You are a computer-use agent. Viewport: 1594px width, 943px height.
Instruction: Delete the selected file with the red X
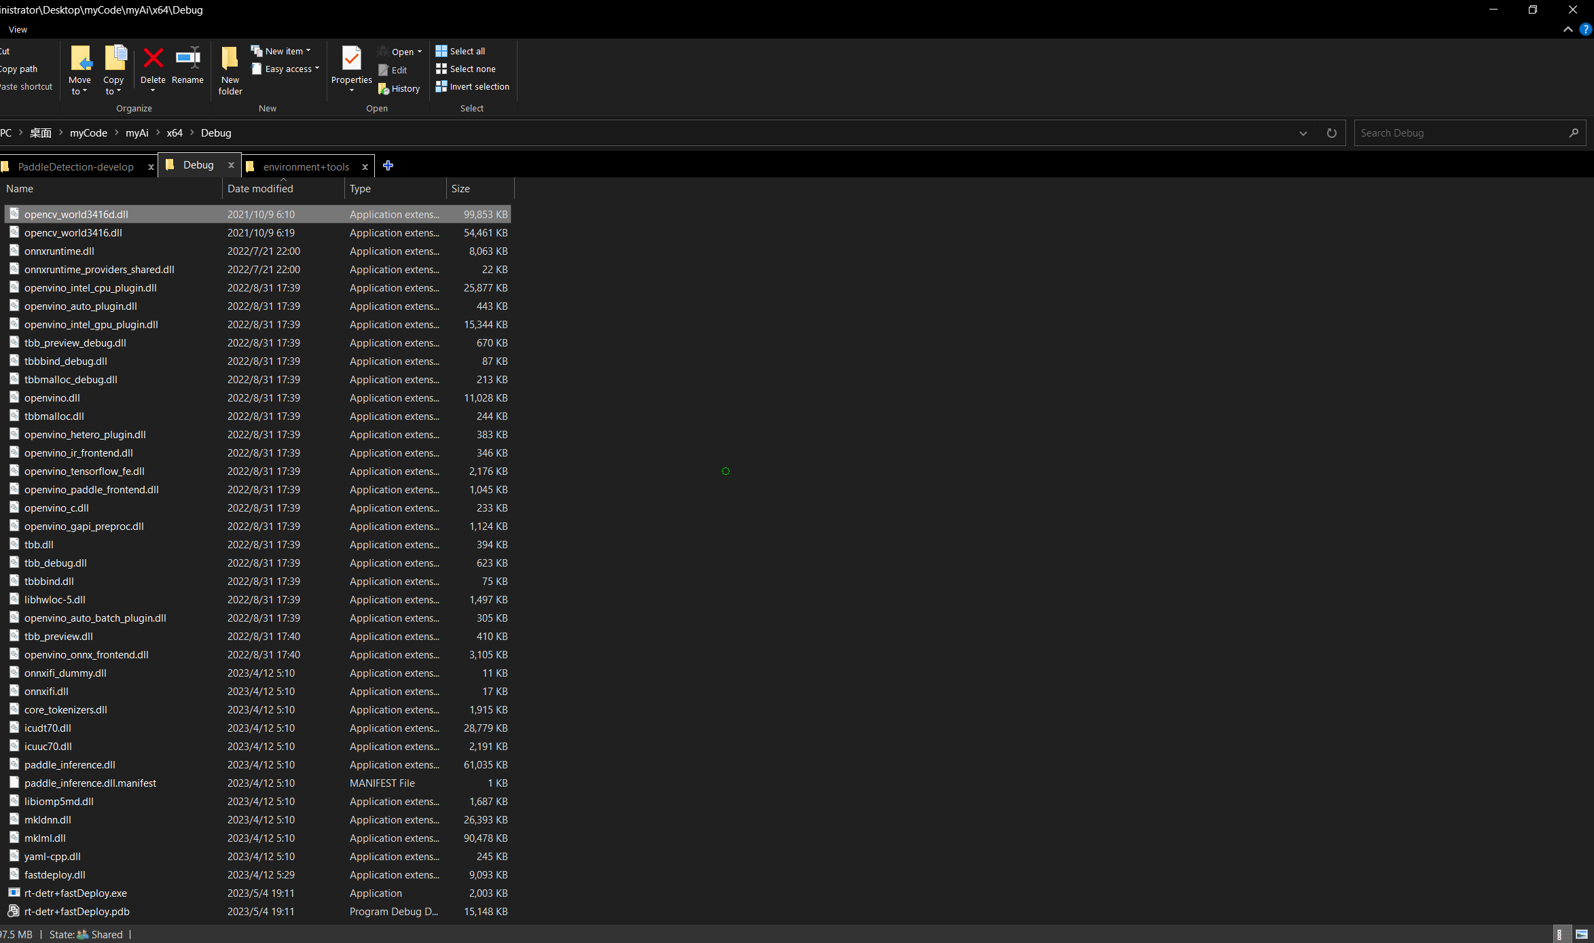pyautogui.click(x=153, y=58)
